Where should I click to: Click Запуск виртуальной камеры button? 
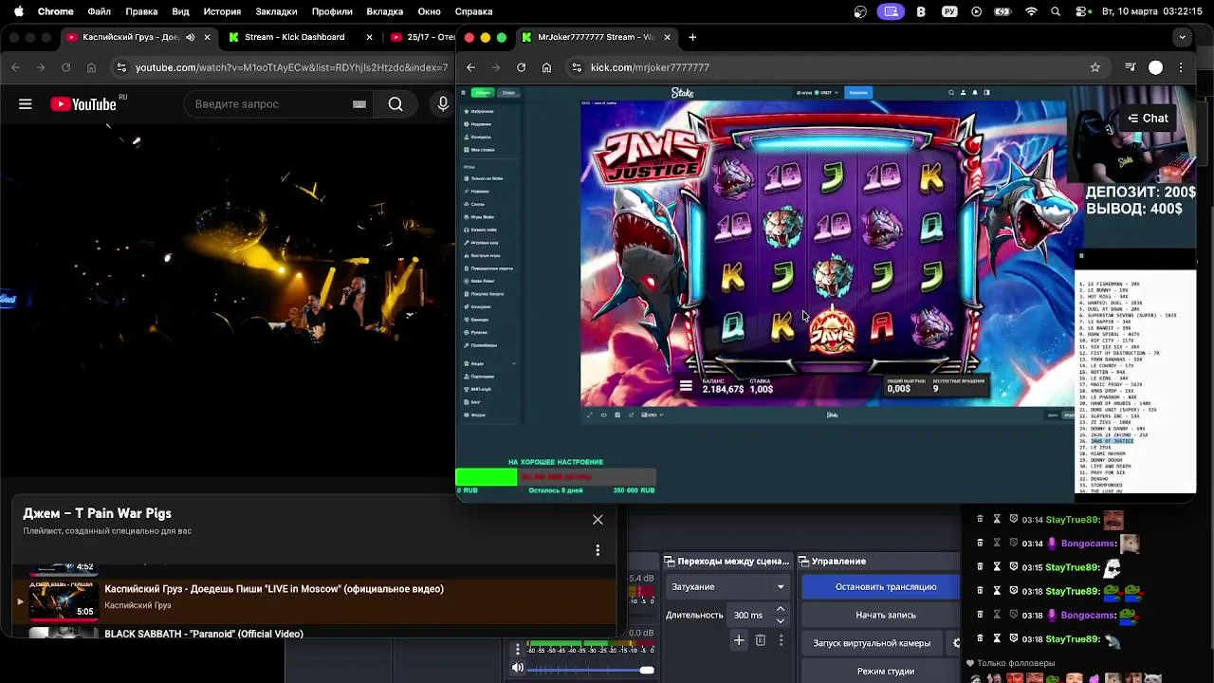pos(872,643)
